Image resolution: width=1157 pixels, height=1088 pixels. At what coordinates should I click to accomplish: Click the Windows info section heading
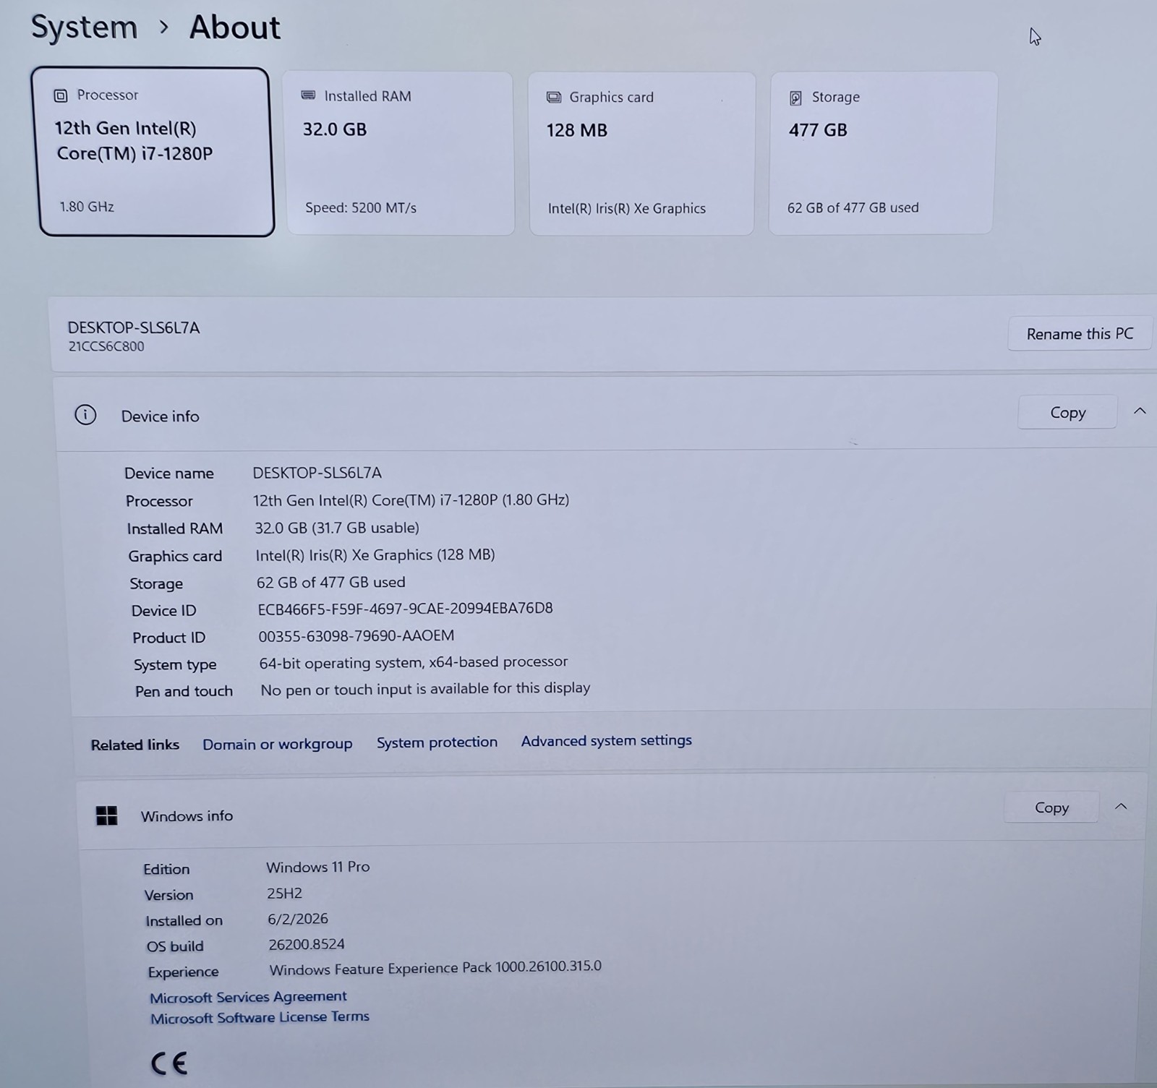coord(187,816)
